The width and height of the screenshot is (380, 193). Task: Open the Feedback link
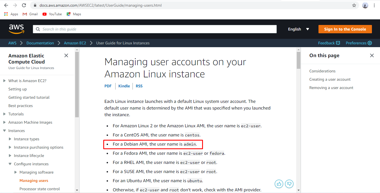329,43
